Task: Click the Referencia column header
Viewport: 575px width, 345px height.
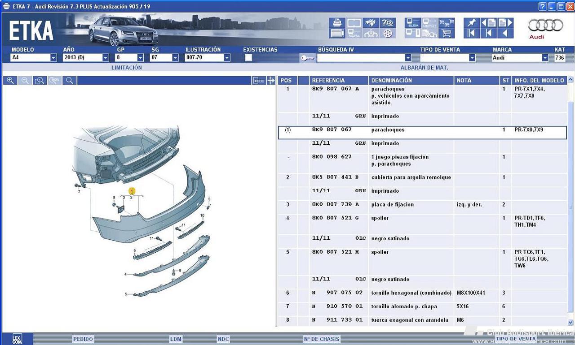Action: [x=339, y=80]
